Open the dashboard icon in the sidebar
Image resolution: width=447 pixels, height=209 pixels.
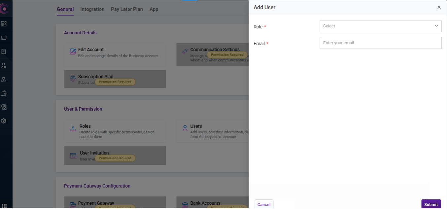[4, 24]
